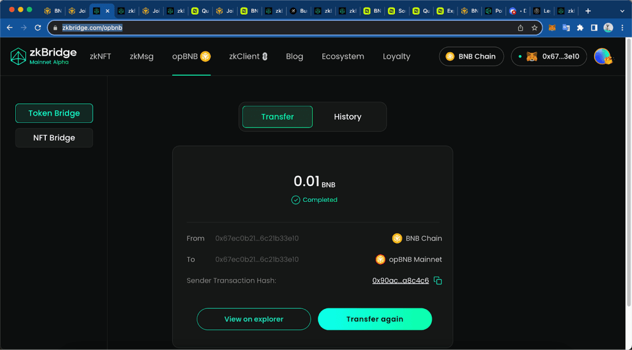
Task: Open the MetaMask fox extension
Action: tap(552, 27)
